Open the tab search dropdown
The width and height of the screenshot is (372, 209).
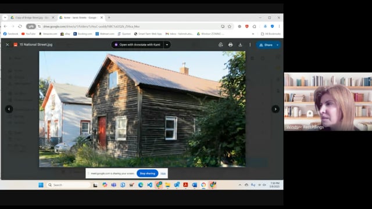click(x=5, y=17)
